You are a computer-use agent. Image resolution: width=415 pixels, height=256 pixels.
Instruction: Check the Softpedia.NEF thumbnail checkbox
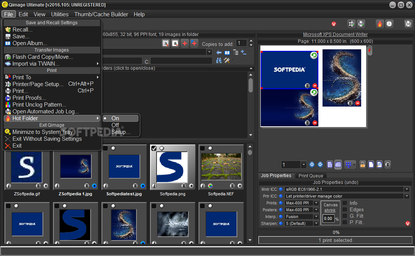[x=202, y=148]
